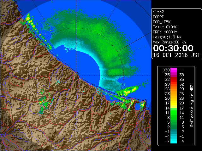Screen dimensions: 202x151
Task: Select the 'Height:1.5 km' line
Action: 167,37
